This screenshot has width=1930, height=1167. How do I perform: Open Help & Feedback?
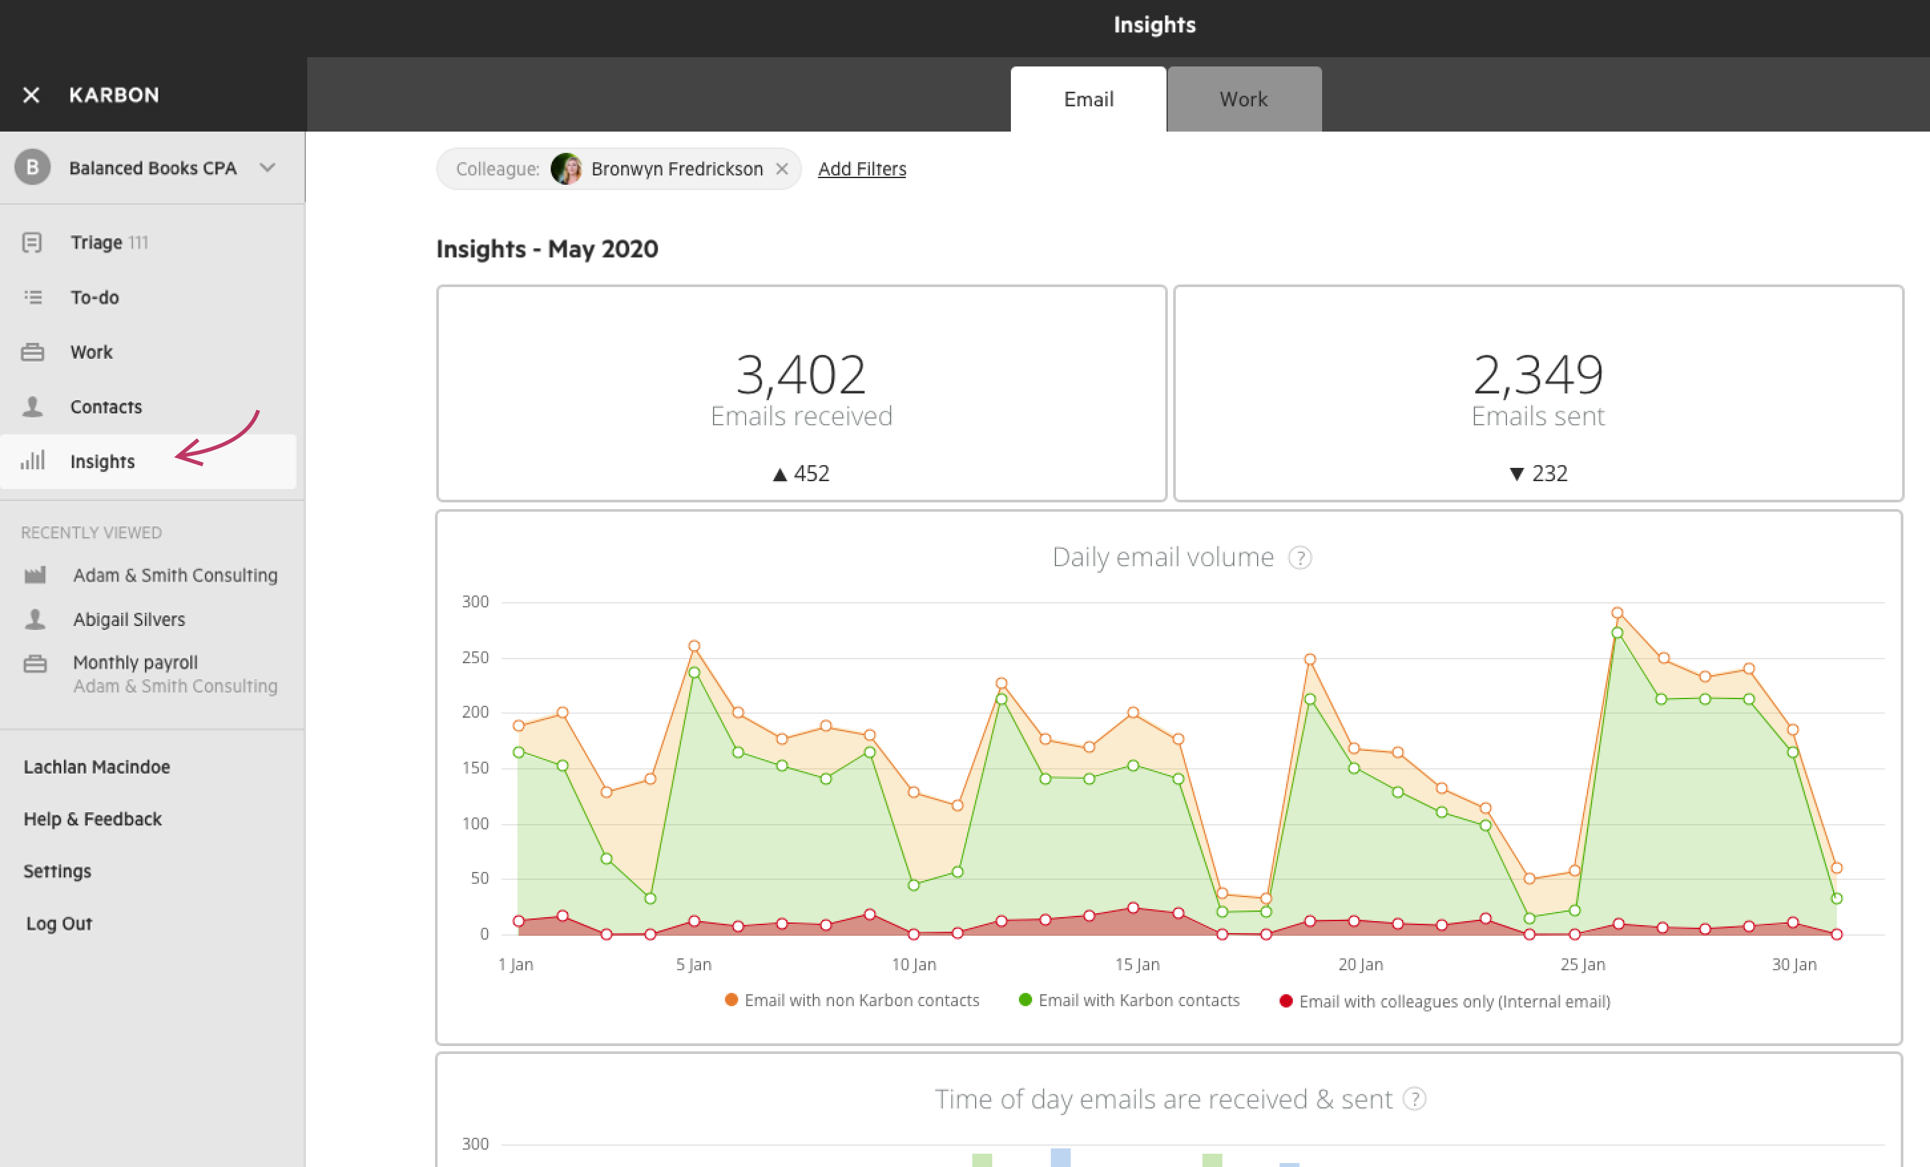tap(92, 819)
